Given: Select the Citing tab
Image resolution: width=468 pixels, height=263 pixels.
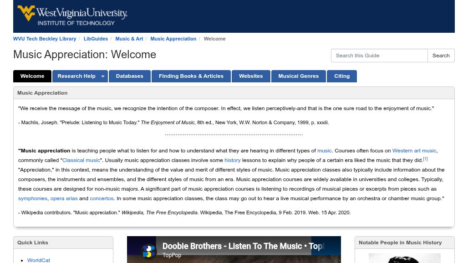Looking at the screenshot, I should pyautogui.click(x=342, y=76).
